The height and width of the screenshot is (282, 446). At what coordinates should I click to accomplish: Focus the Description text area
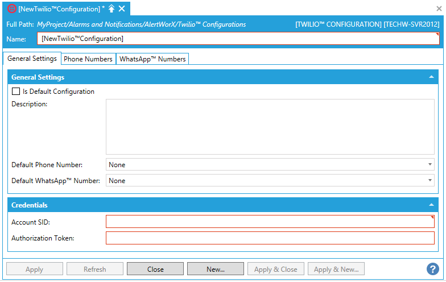pos(270,127)
